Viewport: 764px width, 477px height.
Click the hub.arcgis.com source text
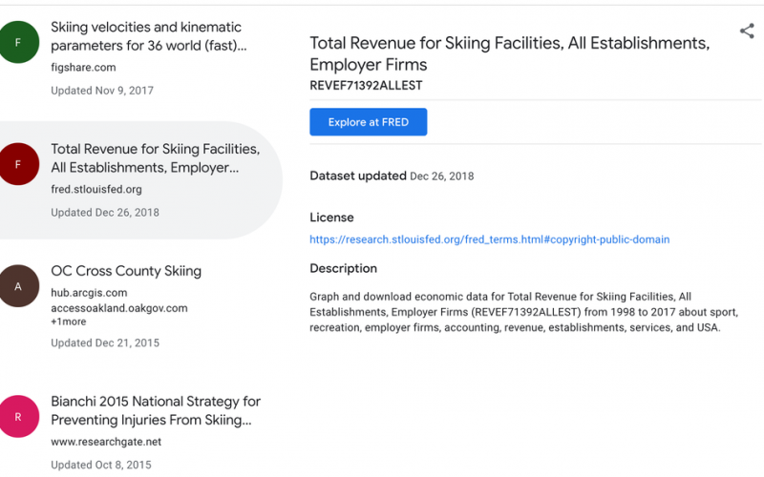point(89,293)
